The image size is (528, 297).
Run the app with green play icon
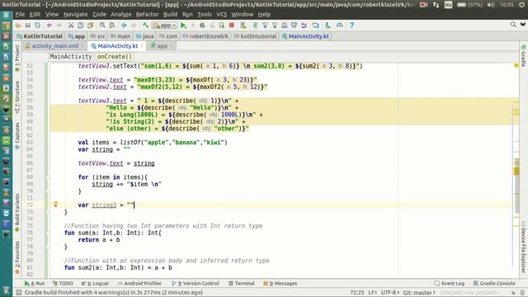click(x=183, y=26)
